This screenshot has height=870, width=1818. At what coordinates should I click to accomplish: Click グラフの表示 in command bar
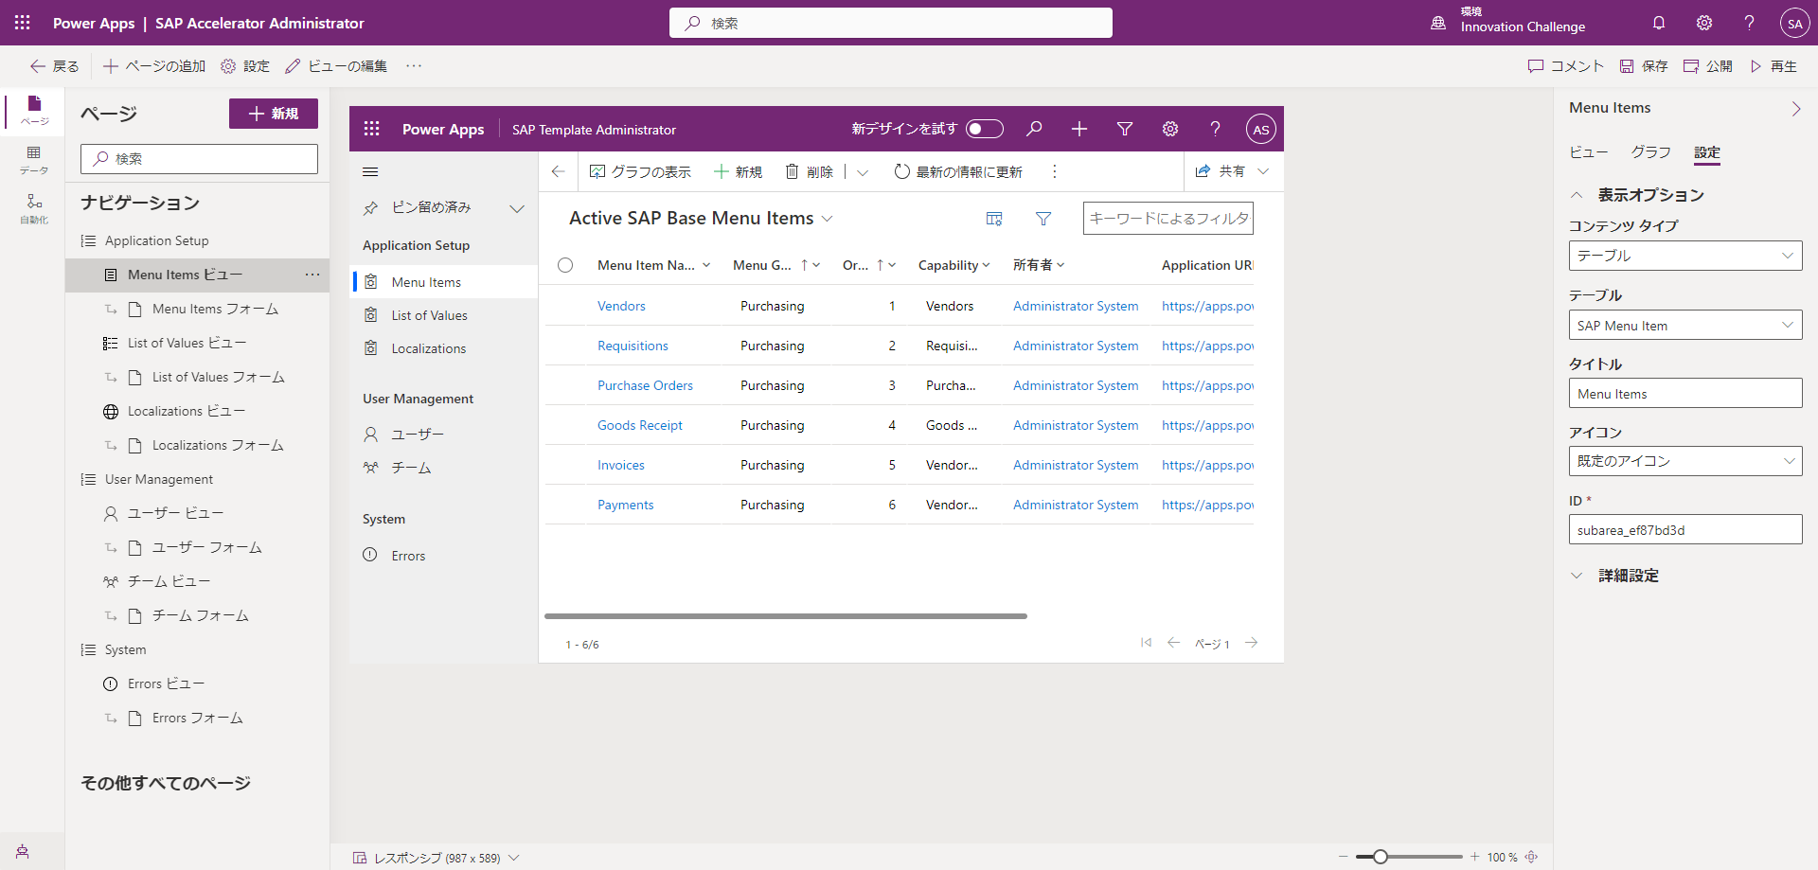point(640,171)
